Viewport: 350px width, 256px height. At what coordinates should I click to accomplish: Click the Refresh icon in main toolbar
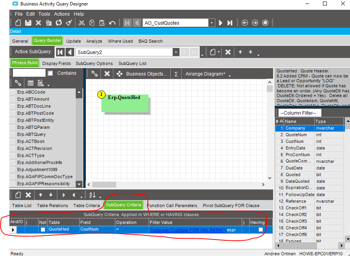tap(59, 23)
